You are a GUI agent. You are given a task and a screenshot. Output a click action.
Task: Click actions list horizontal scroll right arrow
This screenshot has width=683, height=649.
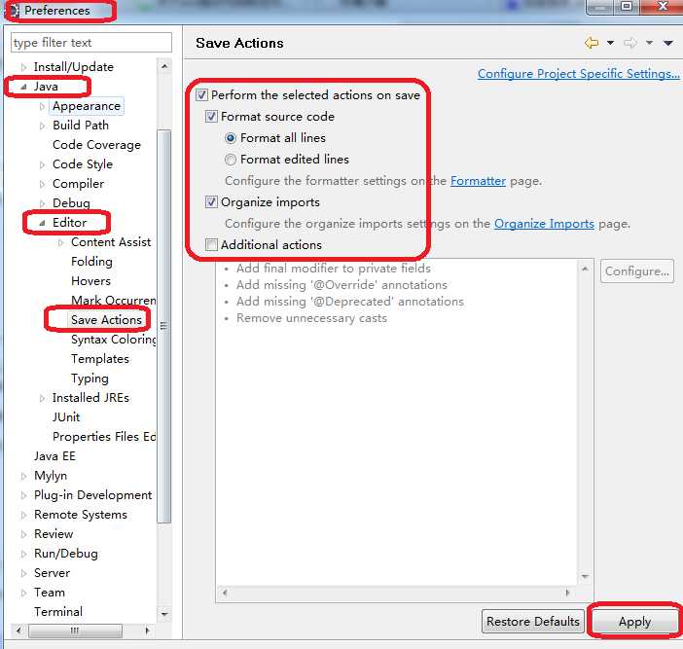[x=567, y=593]
